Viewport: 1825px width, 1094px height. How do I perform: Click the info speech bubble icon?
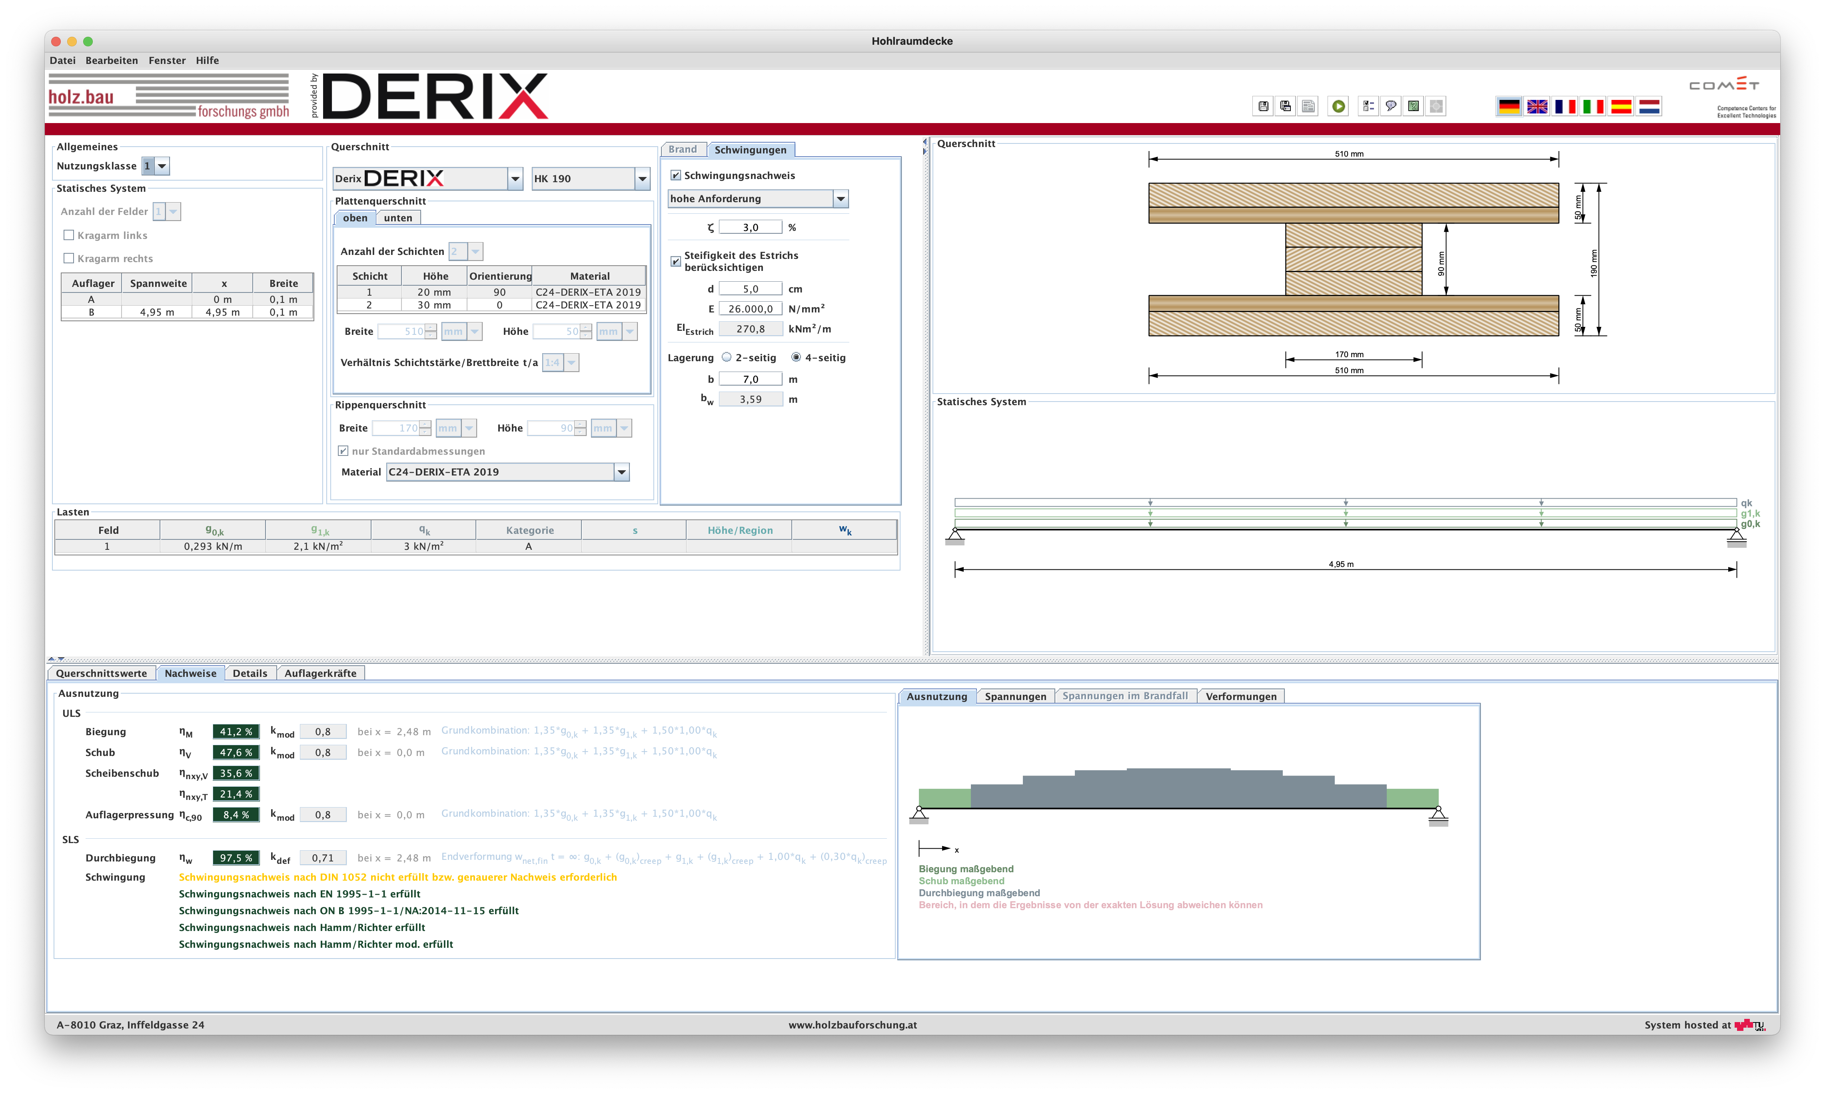pos(1390,106)
